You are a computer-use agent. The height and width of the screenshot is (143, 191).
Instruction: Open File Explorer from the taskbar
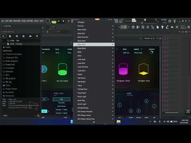(119, 122)
